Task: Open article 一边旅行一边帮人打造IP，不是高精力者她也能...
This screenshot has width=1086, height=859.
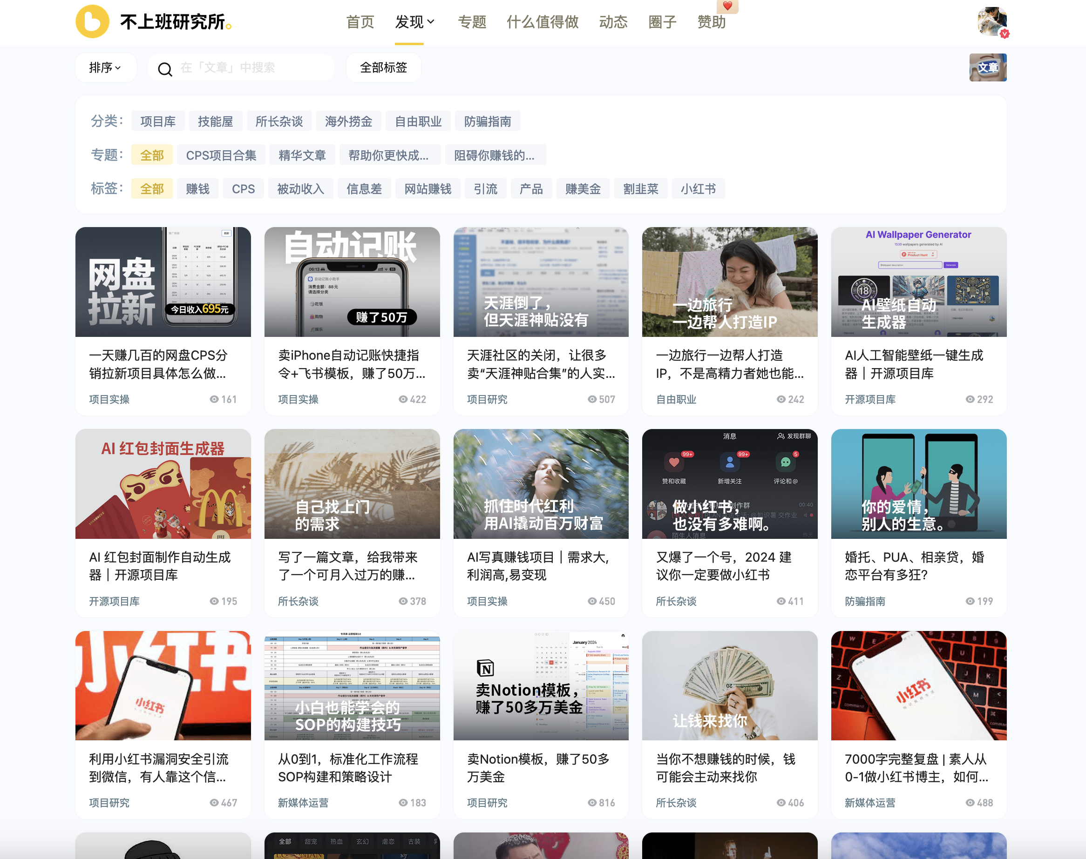Action: [730, 364]
